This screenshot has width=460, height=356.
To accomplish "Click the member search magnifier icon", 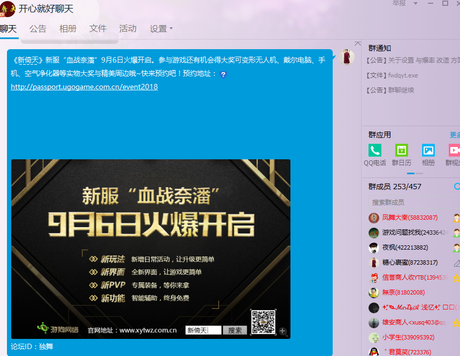I will (x=457, y=186).
